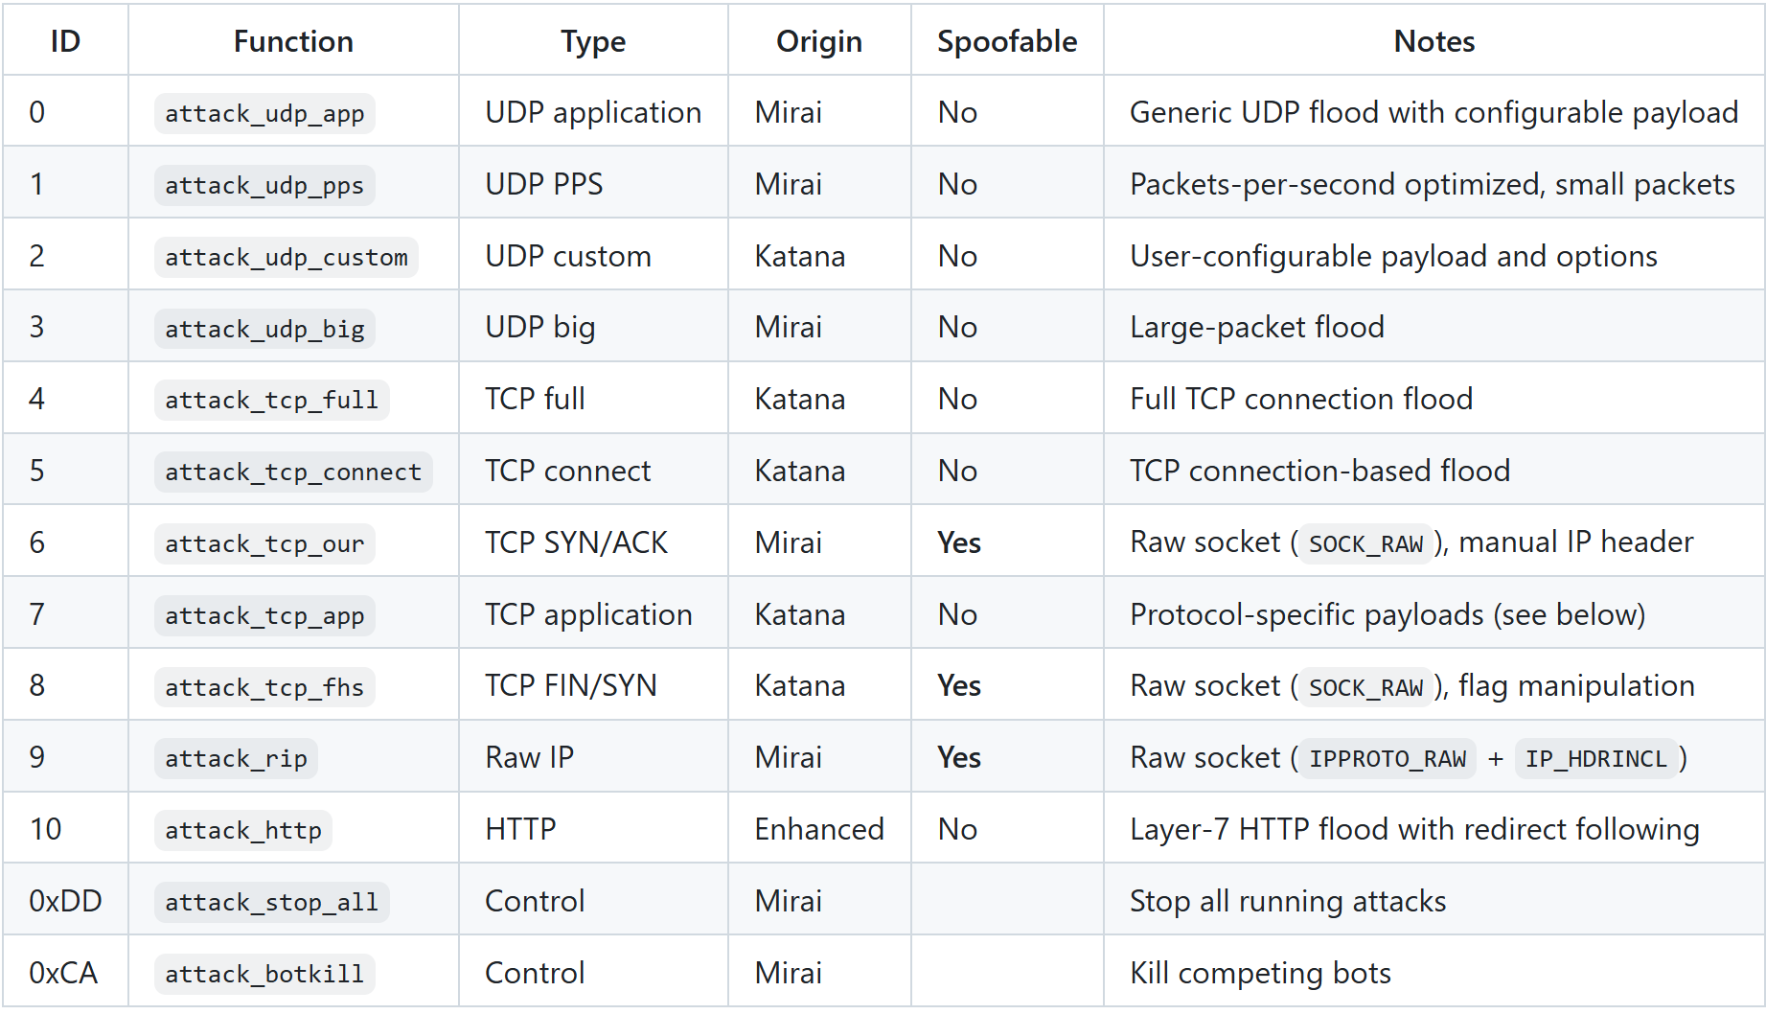Click the Spoofable column header

pyautogui.click(x=1006, y=41)
